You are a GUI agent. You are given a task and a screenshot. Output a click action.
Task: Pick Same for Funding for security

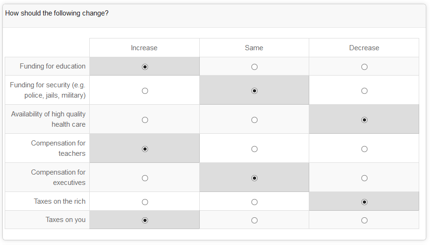pyautogui.click(x=254, y=91)
